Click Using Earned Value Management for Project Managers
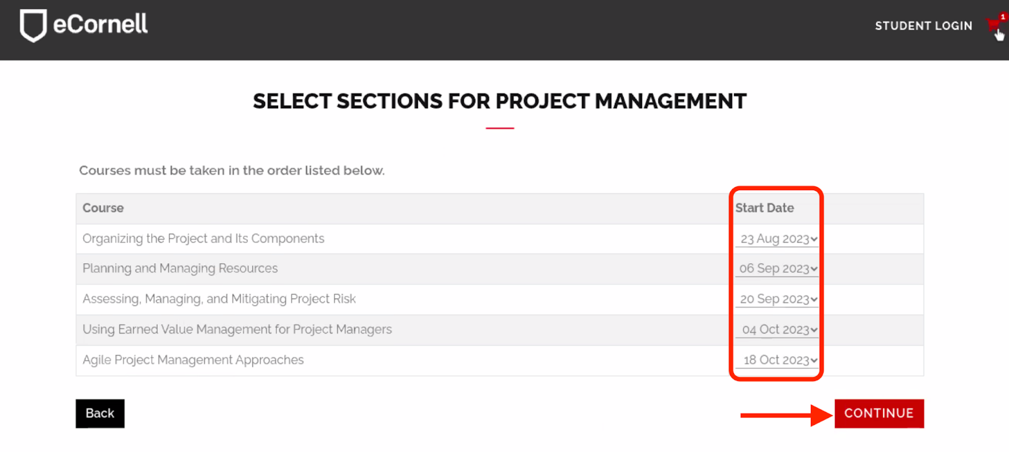 click(x=237, y=329)
